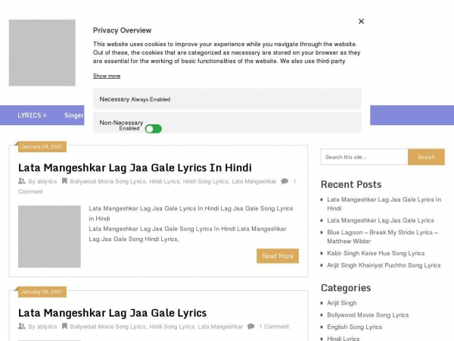Click the author icon on second post
Image resolution: width=454 pixels, height=341 pixels.
pyautogui.click(x=22, y=327)
